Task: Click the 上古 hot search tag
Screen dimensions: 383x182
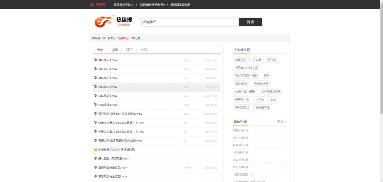Action: (x=273, y=99)
